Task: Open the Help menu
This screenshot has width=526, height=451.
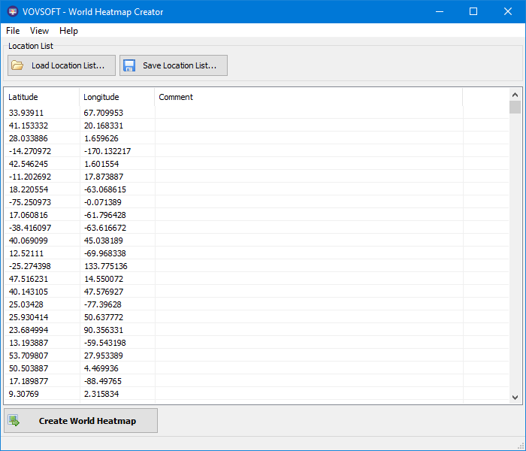Action: [68, 31]
